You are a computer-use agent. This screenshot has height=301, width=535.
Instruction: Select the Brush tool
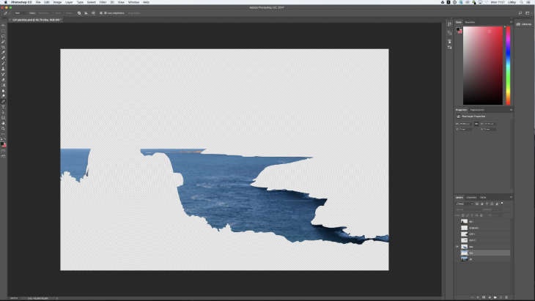(4, 63)
